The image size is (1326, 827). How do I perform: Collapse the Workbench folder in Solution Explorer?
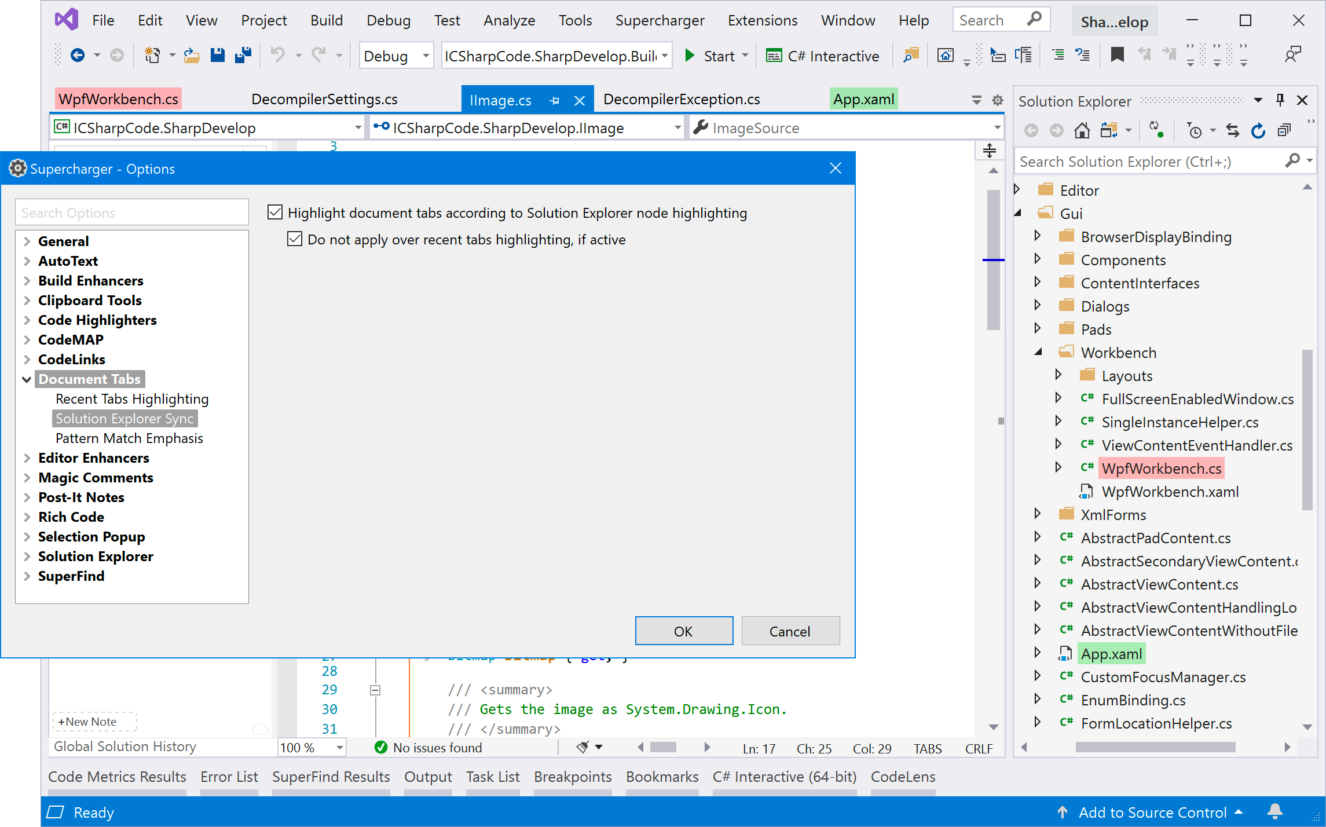[x=1039, y=352]
